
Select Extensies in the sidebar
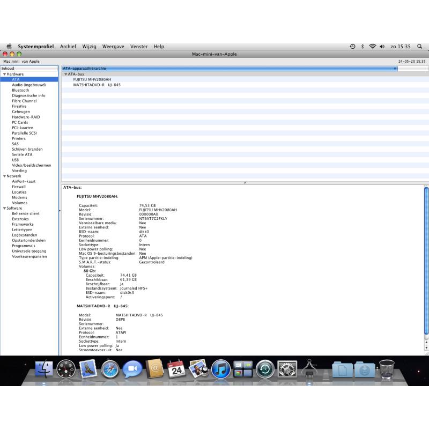[20, 219]
